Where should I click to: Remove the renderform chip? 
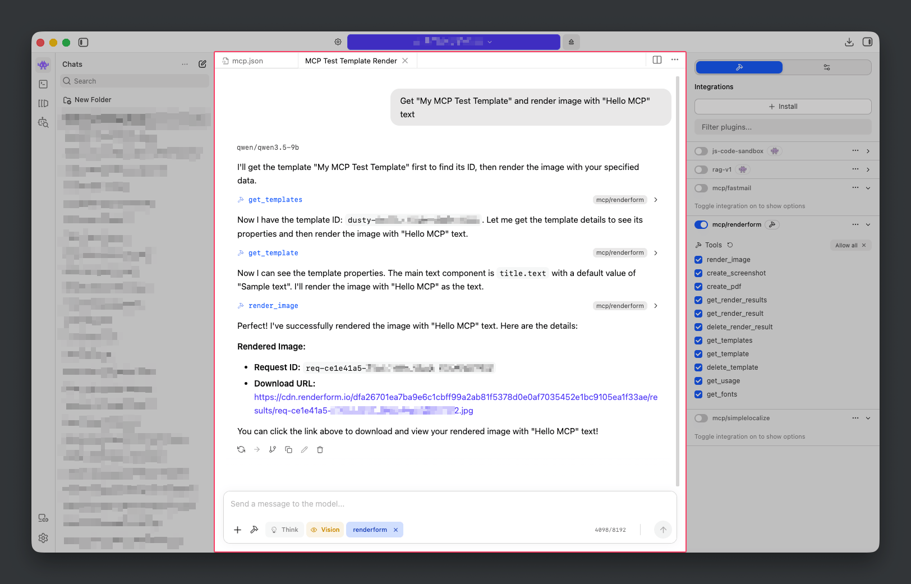[x=395, y=530]
